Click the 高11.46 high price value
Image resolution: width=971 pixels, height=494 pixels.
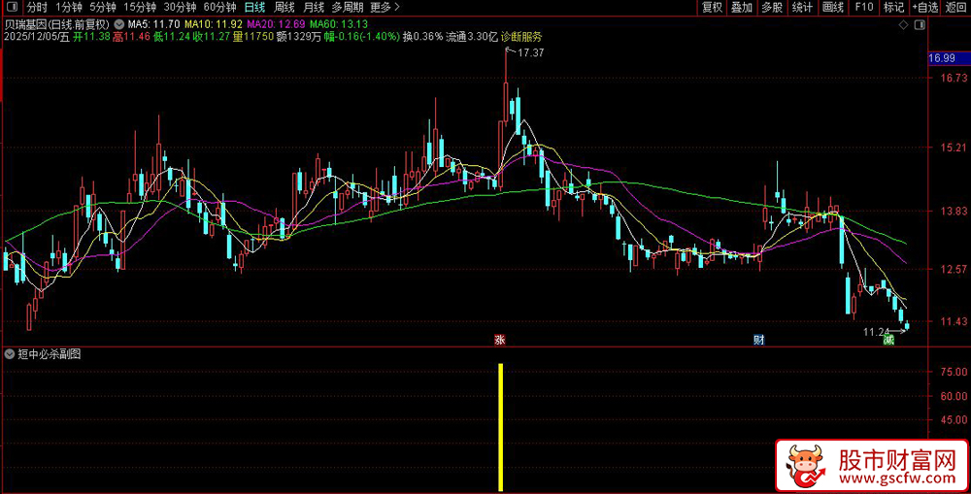(131, 37)
